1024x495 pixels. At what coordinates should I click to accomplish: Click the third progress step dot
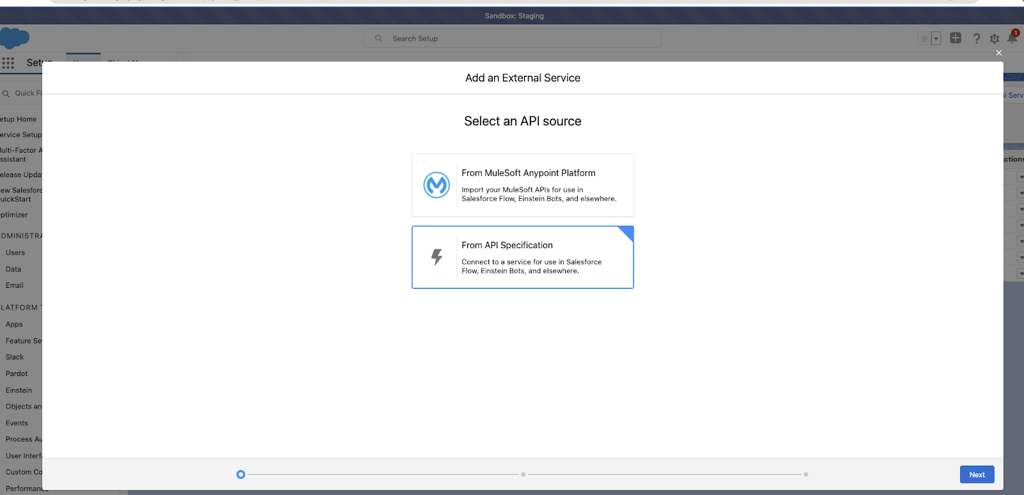[806, 475]
